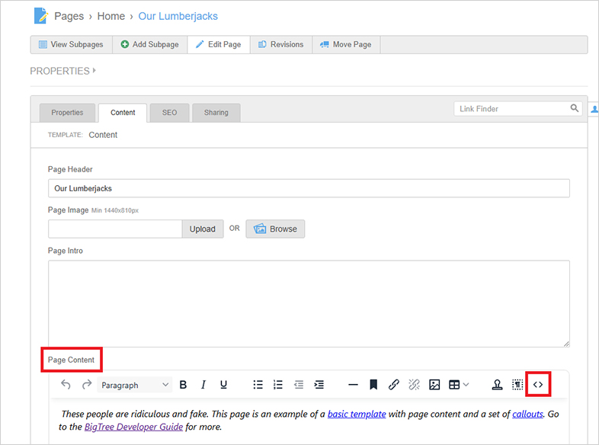Click the green plus Add Subpage icon

[x=124, y=44]
